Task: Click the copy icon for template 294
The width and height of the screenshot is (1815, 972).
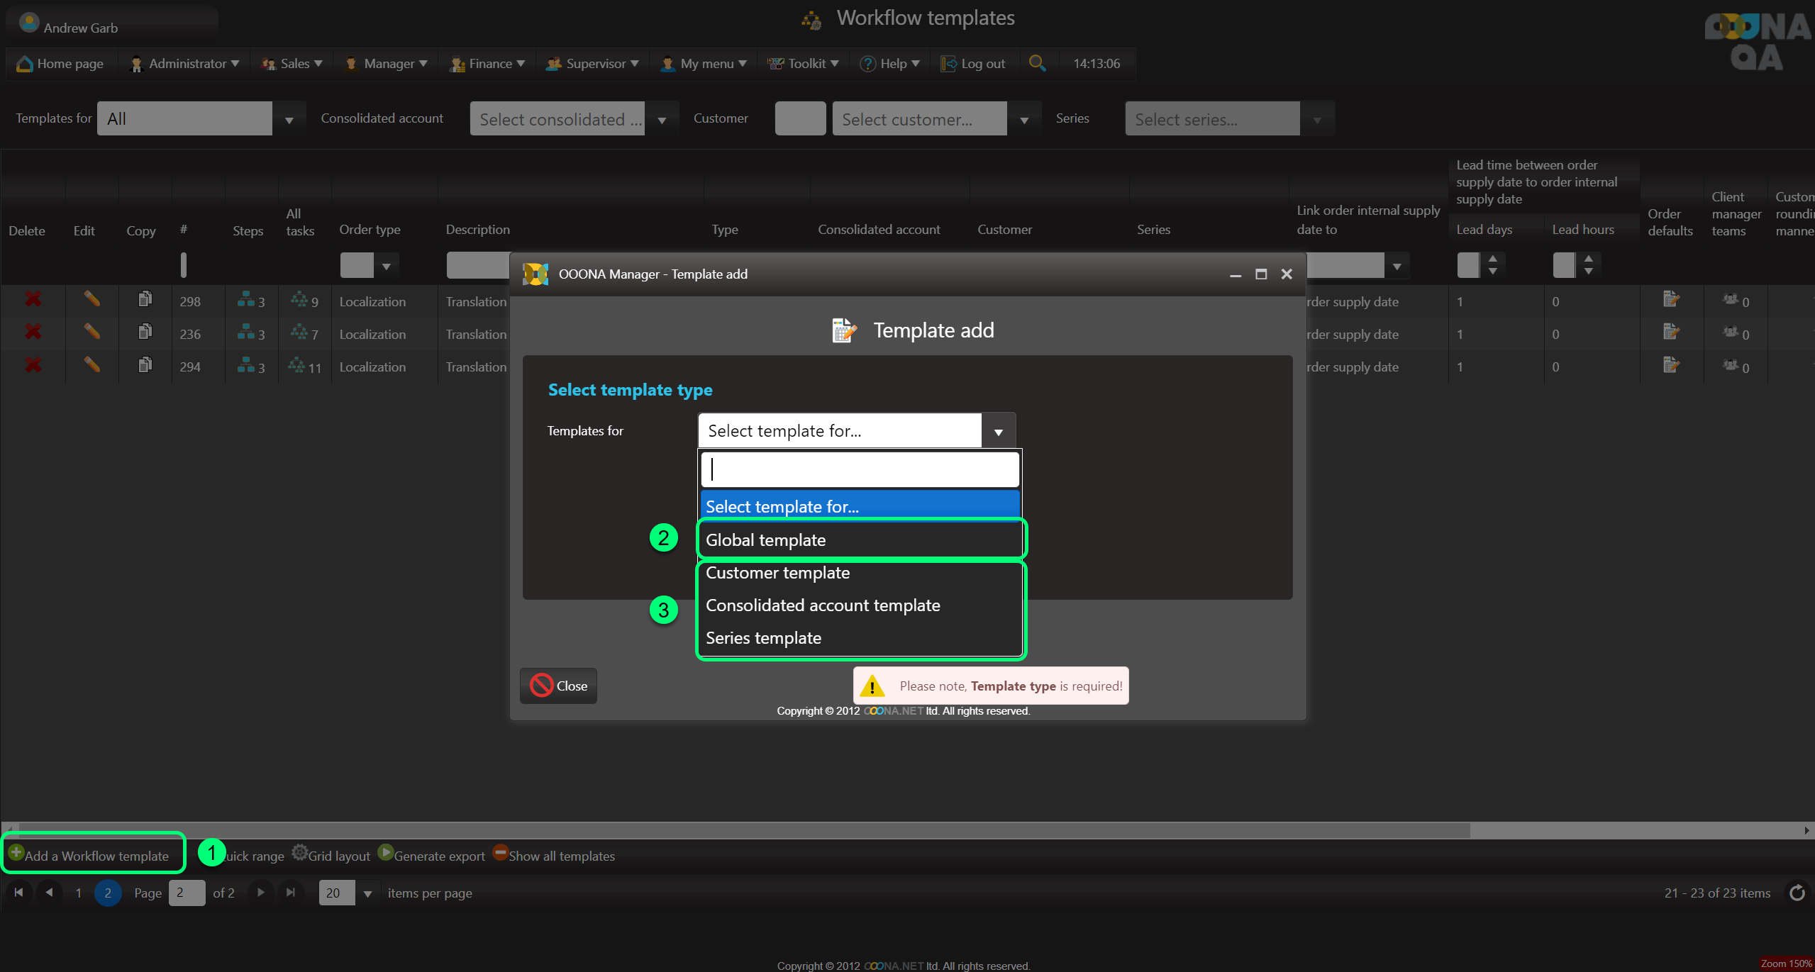Action: (145, 364)
